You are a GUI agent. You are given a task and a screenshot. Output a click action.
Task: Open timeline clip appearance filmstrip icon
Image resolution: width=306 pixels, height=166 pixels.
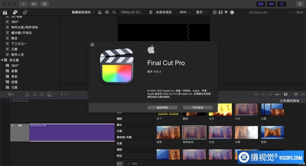286,94
